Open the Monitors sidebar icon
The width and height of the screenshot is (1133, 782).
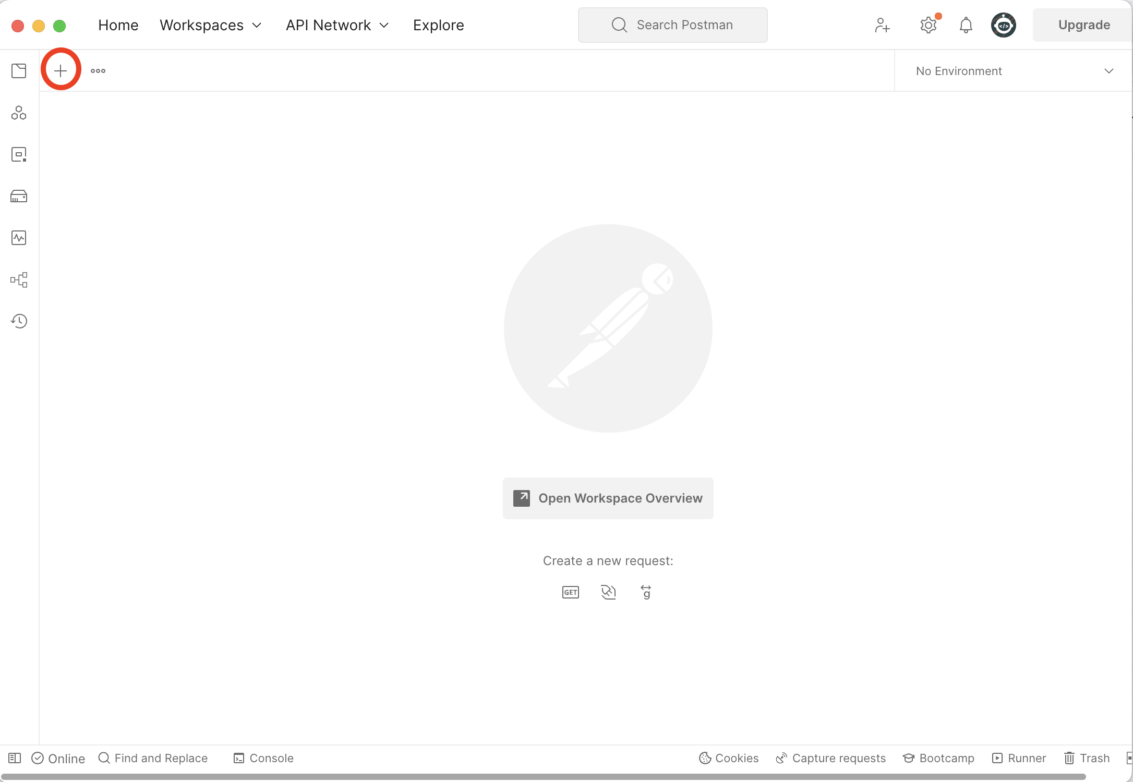click(19, 238)
